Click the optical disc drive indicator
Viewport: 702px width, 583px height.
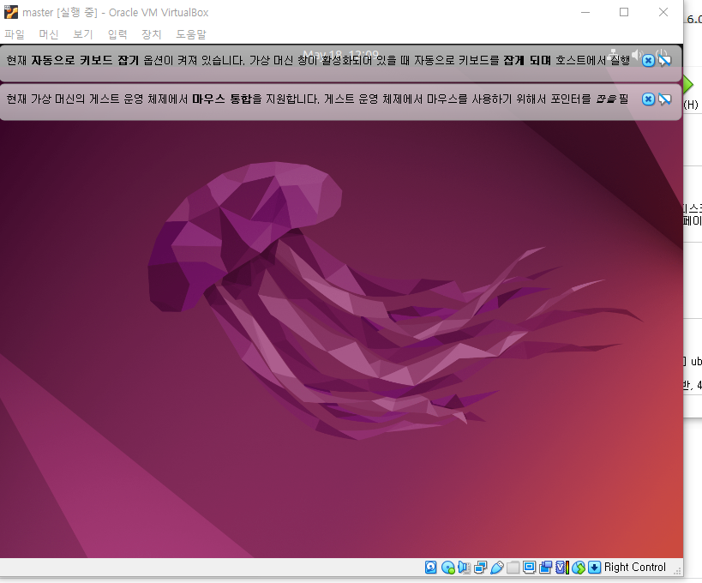tap(447, 568)
